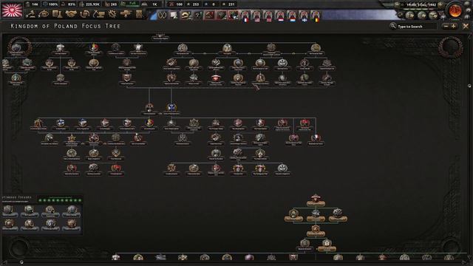Open the Trade arrows icon
The width and height of the screenshot is (473, 266).
pos(85,14)
